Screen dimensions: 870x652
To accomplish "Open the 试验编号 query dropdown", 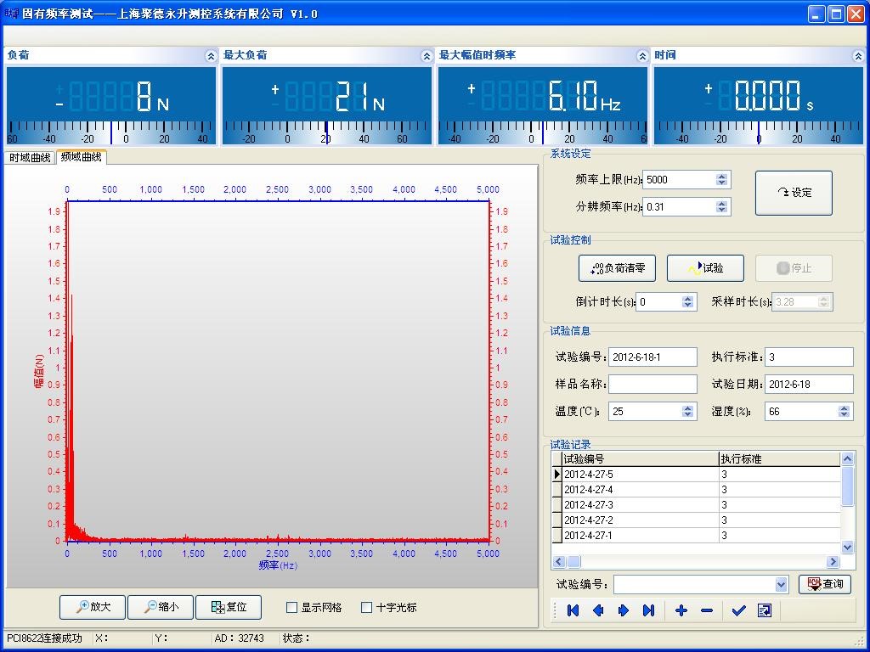I will coord(781,584).
